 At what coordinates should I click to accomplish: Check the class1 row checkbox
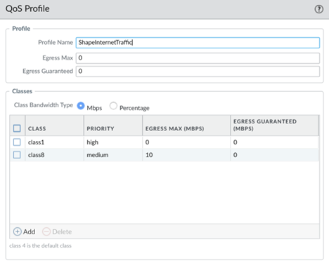(17, 142)
